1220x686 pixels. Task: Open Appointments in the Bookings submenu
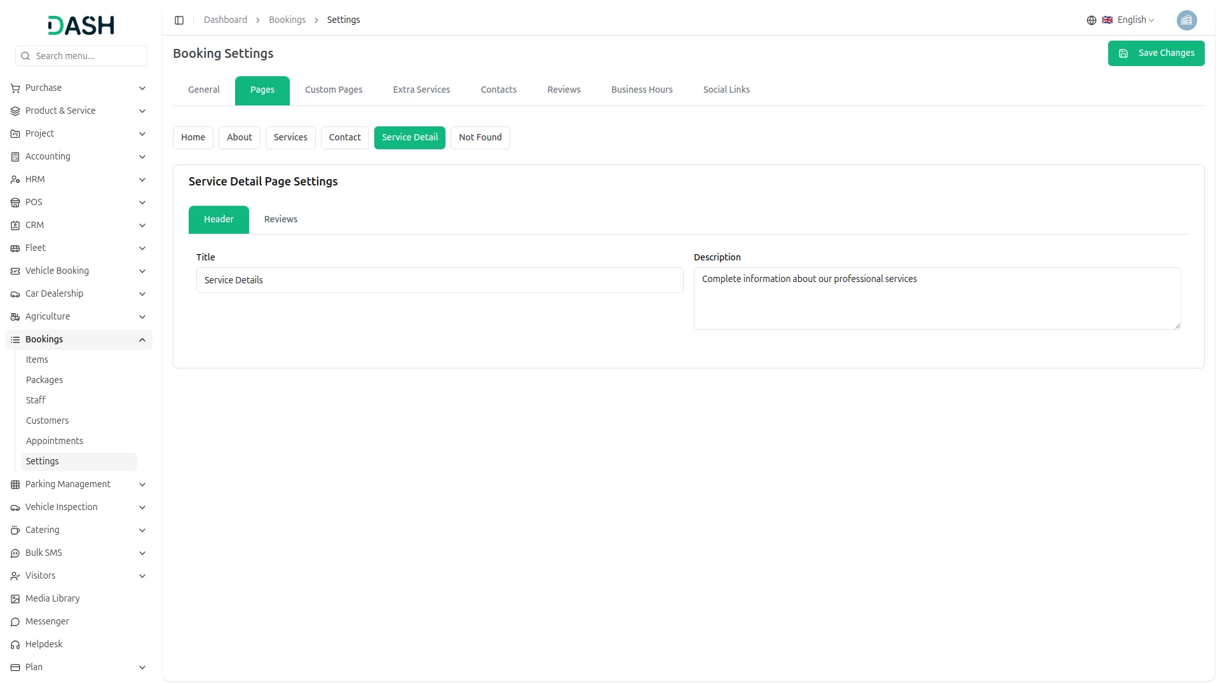[x=55, y=441]
